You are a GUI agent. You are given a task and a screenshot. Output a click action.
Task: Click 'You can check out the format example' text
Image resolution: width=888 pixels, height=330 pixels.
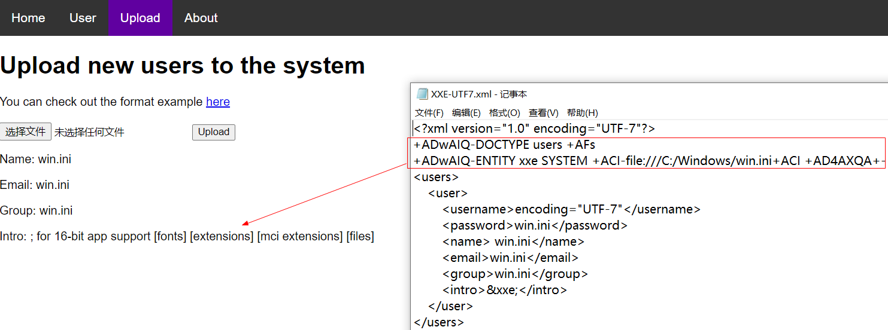[101, 102]
